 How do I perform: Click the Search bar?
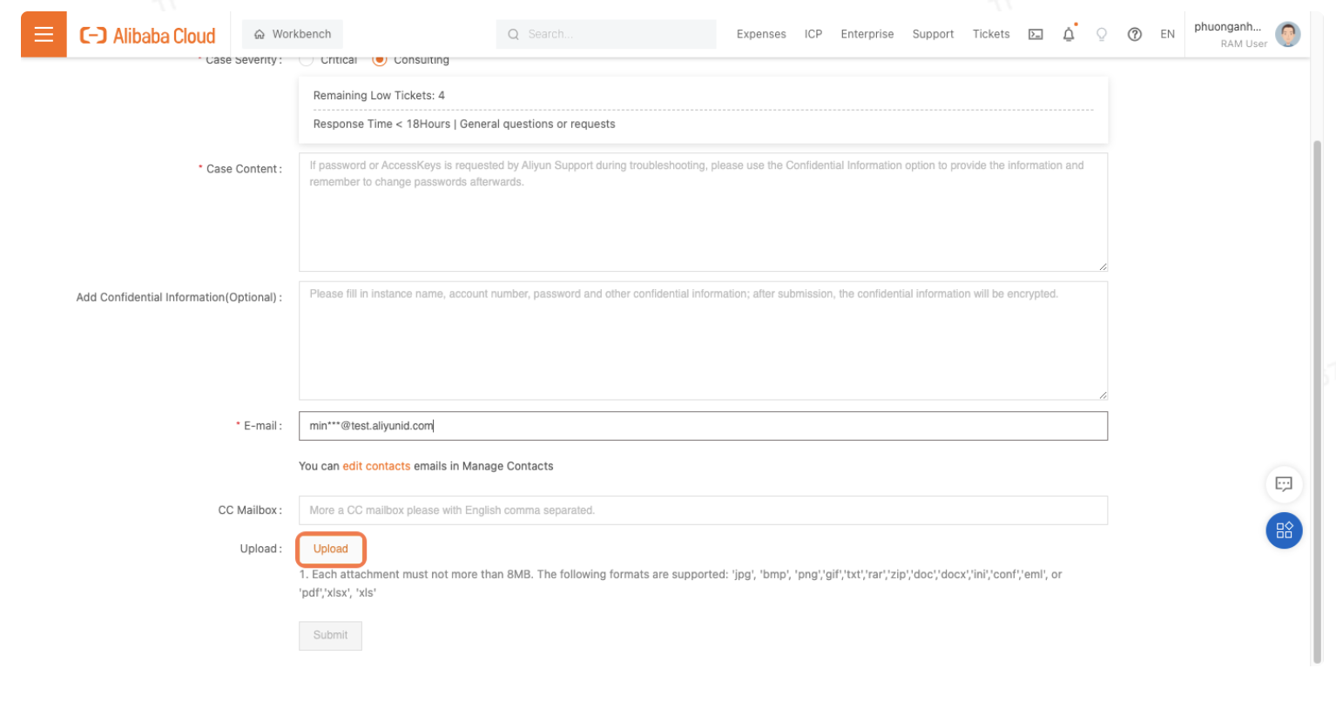coord(605,34)
